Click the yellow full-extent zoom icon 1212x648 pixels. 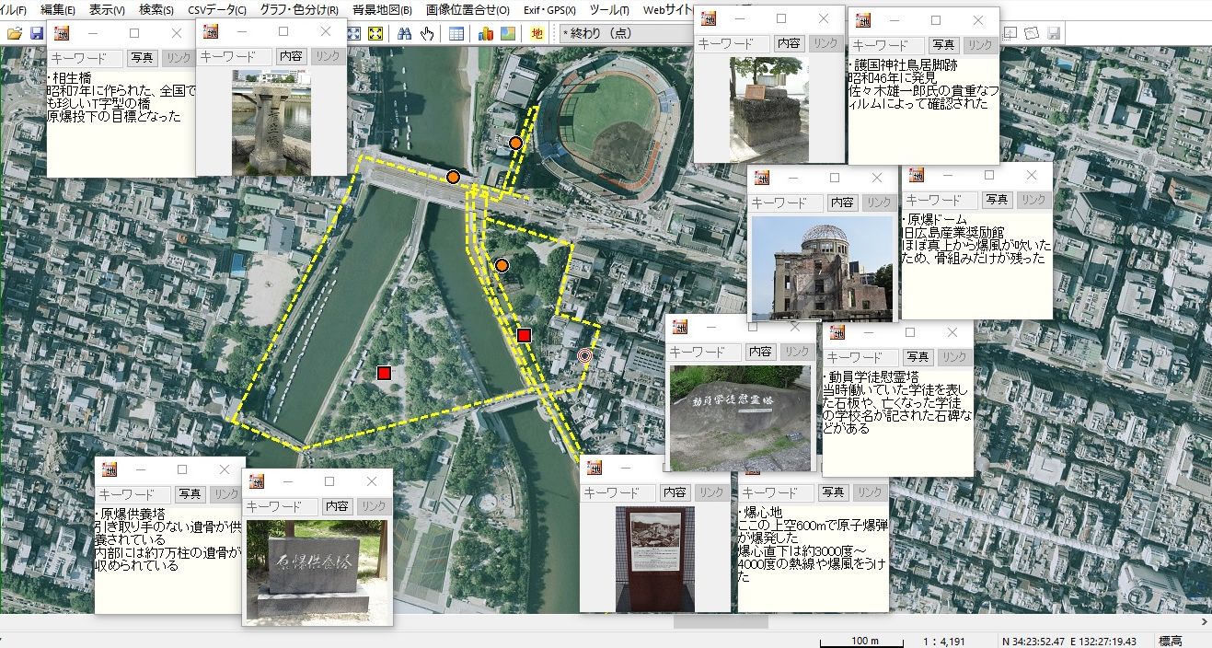(375, 33)
